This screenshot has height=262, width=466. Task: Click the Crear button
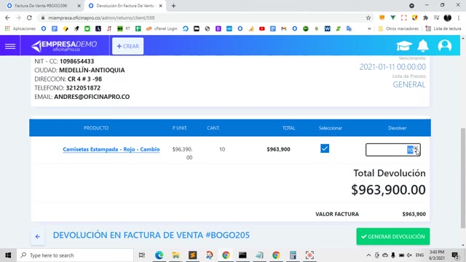128,46
